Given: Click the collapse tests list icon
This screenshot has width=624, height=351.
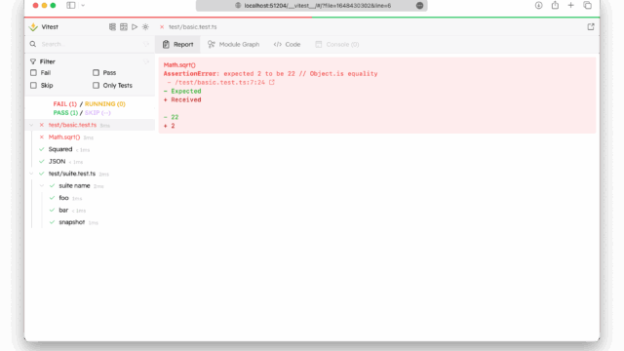Looking at the screenshot, I should click(x=112, y=27).
